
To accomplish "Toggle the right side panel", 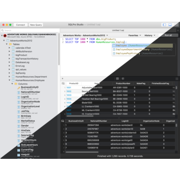I will pos(175,25).
